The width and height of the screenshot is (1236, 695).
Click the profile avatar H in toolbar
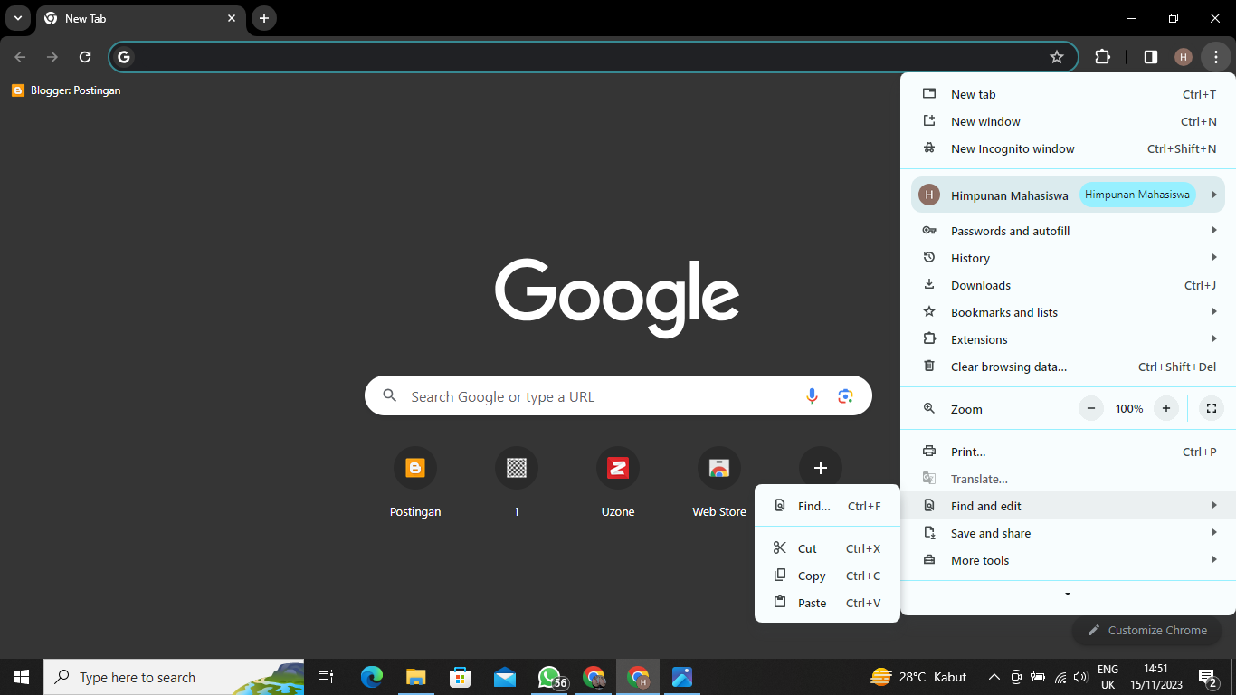1184,57
